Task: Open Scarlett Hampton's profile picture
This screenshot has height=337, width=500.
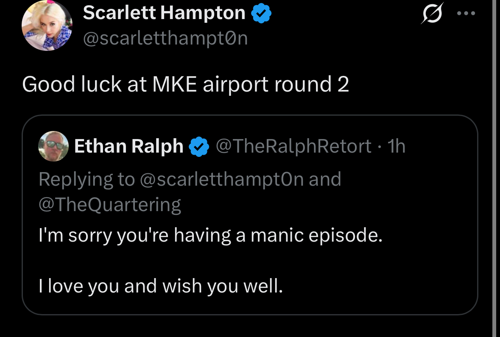Action: click(x=47, y=25)
